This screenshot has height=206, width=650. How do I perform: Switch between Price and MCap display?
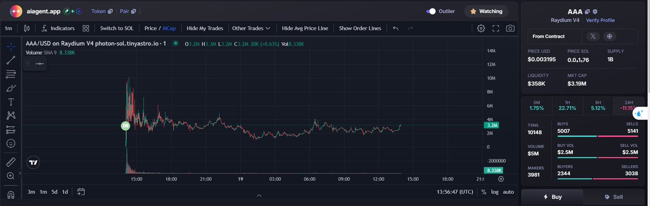click(160, 28)
